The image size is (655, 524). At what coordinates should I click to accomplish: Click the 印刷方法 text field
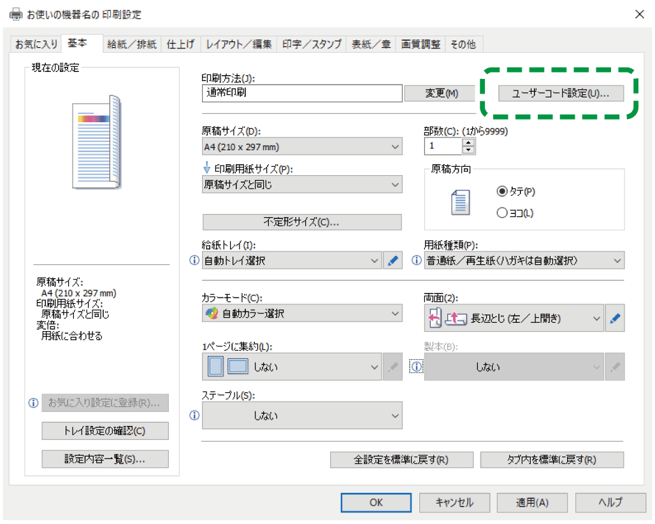(301, 93)
